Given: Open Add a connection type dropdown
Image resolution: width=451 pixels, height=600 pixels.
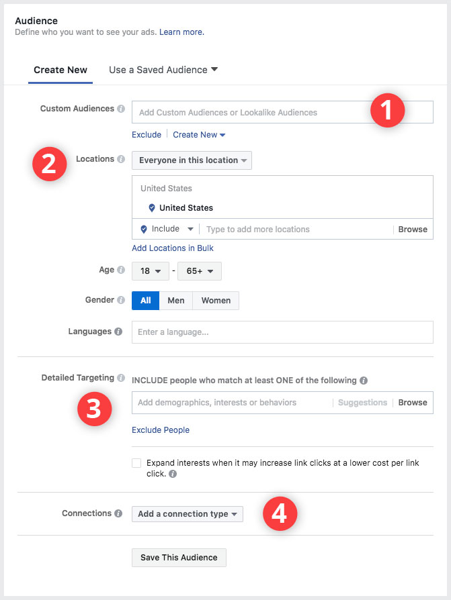Looking at the screenshot, I should 188,514.
